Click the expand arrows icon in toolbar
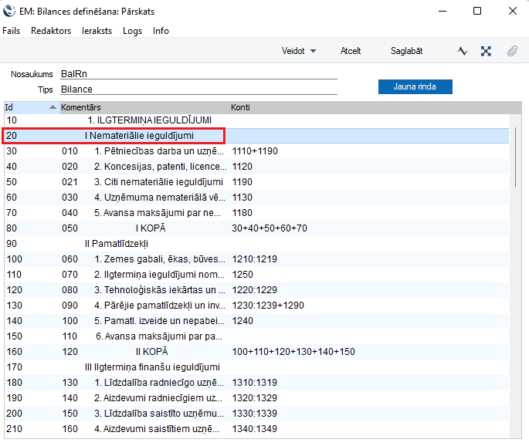Viewport: 529px width, 446px height. click(x=486, y=51)
